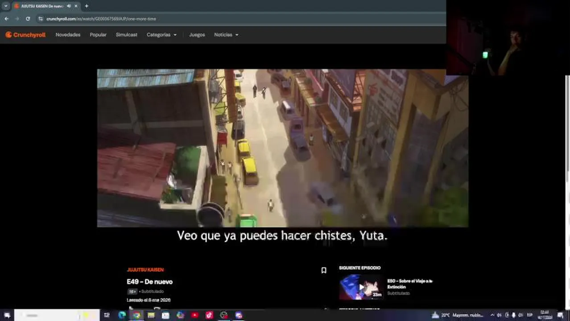Click the E49 – De nuevo title
The image size is (570, 321).
(x=149, y=282)
